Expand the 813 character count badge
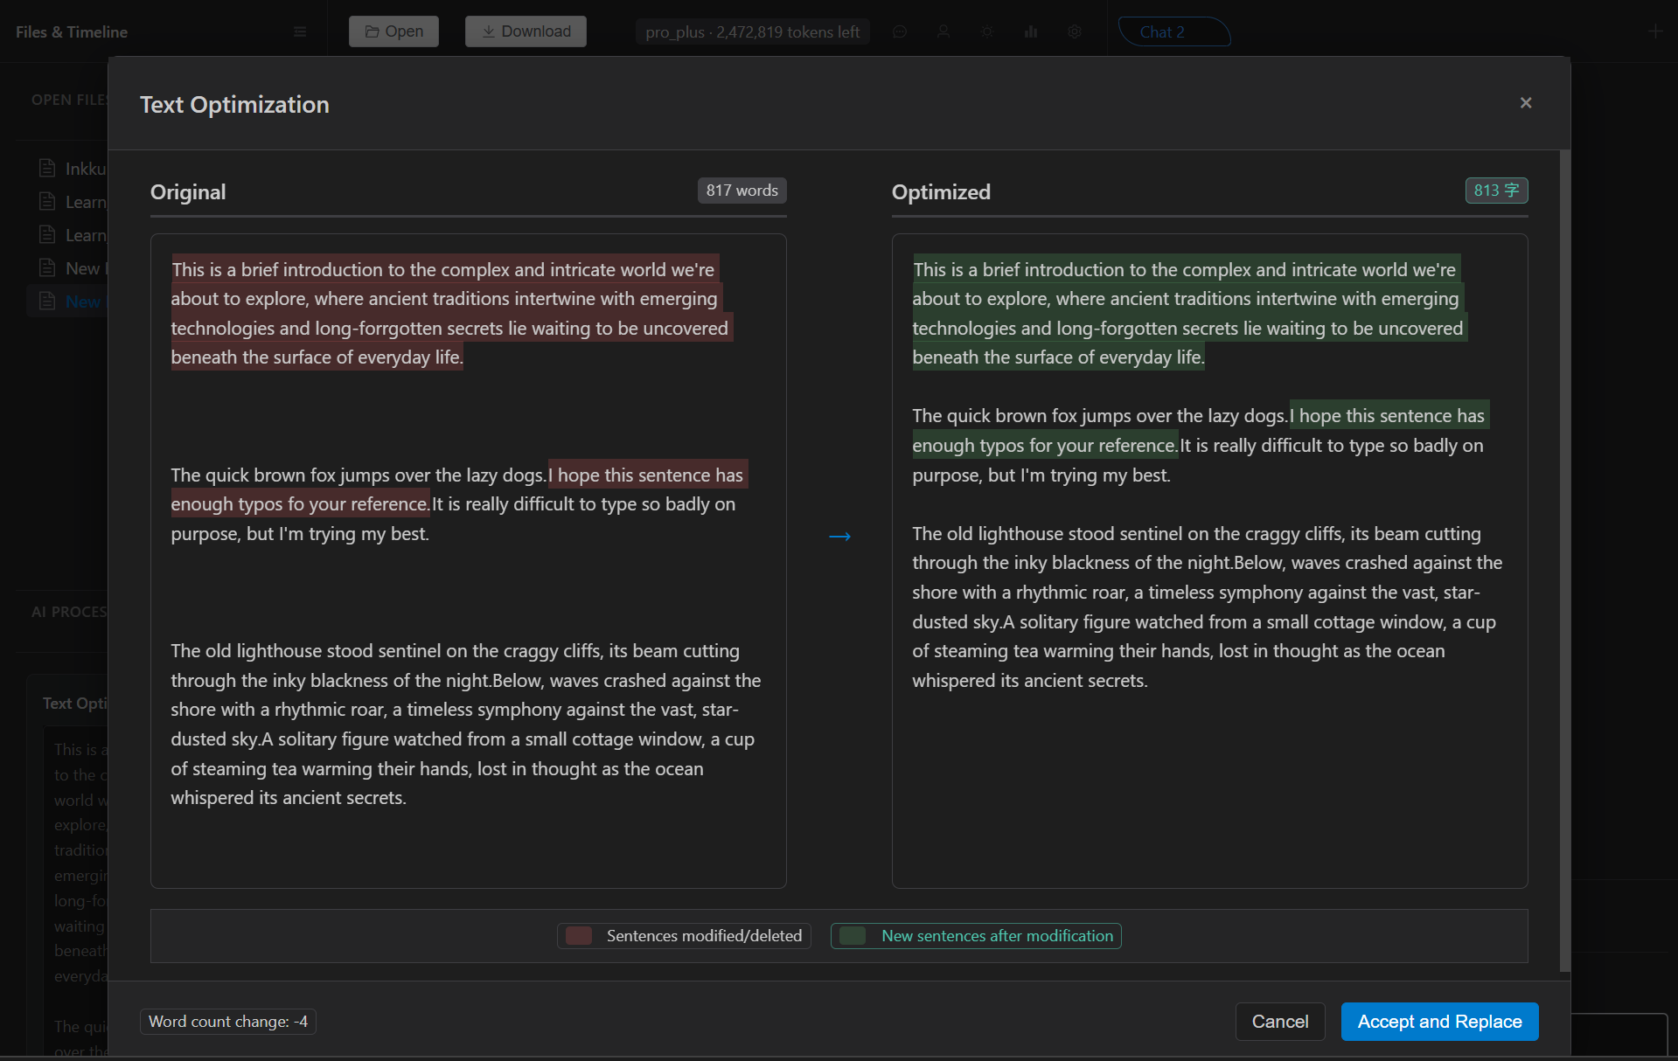 1496,190
